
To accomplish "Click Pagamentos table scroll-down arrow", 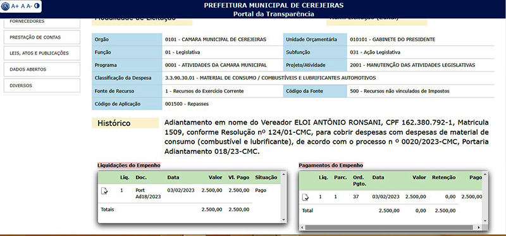I will [485, 221].
